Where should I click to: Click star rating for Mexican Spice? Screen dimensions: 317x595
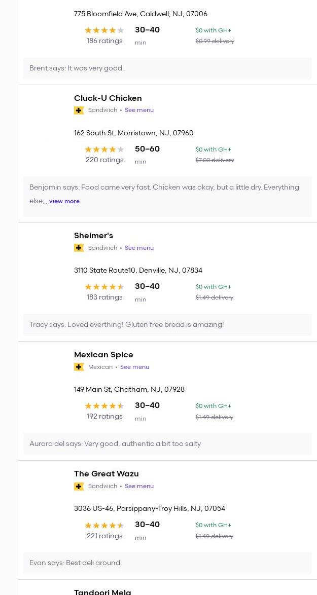coord(104,406)
